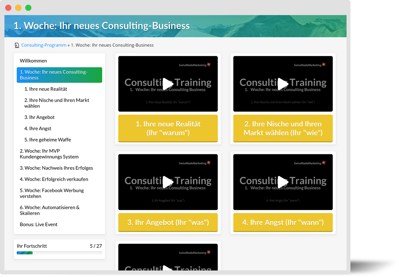Viewport: 399px width, 277px height.
Task: Click the Swiss flag icon on second thumbnail
Action: point(324,65)
